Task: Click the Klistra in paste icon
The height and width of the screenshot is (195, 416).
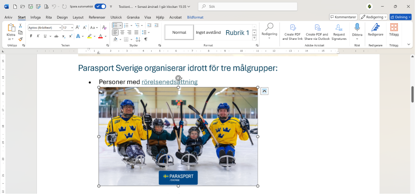Action: [11, 28]
